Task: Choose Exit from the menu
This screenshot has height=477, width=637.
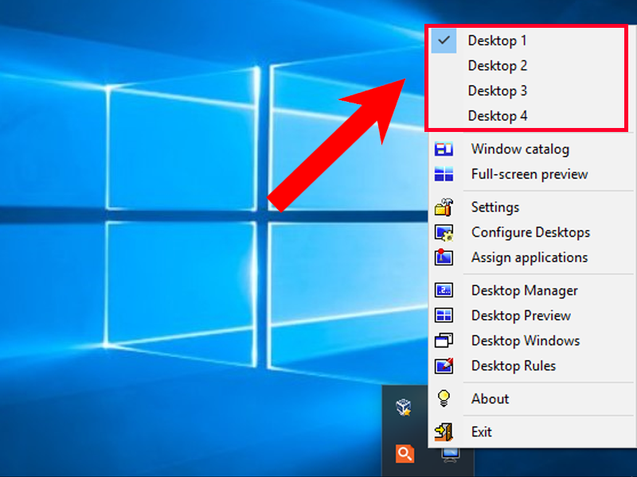Action: pyautogui.click(x=532, y=432)
